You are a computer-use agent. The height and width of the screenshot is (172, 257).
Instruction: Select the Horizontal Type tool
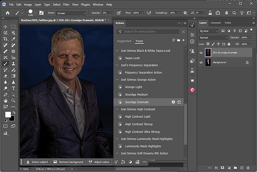[x=13, y=88]
